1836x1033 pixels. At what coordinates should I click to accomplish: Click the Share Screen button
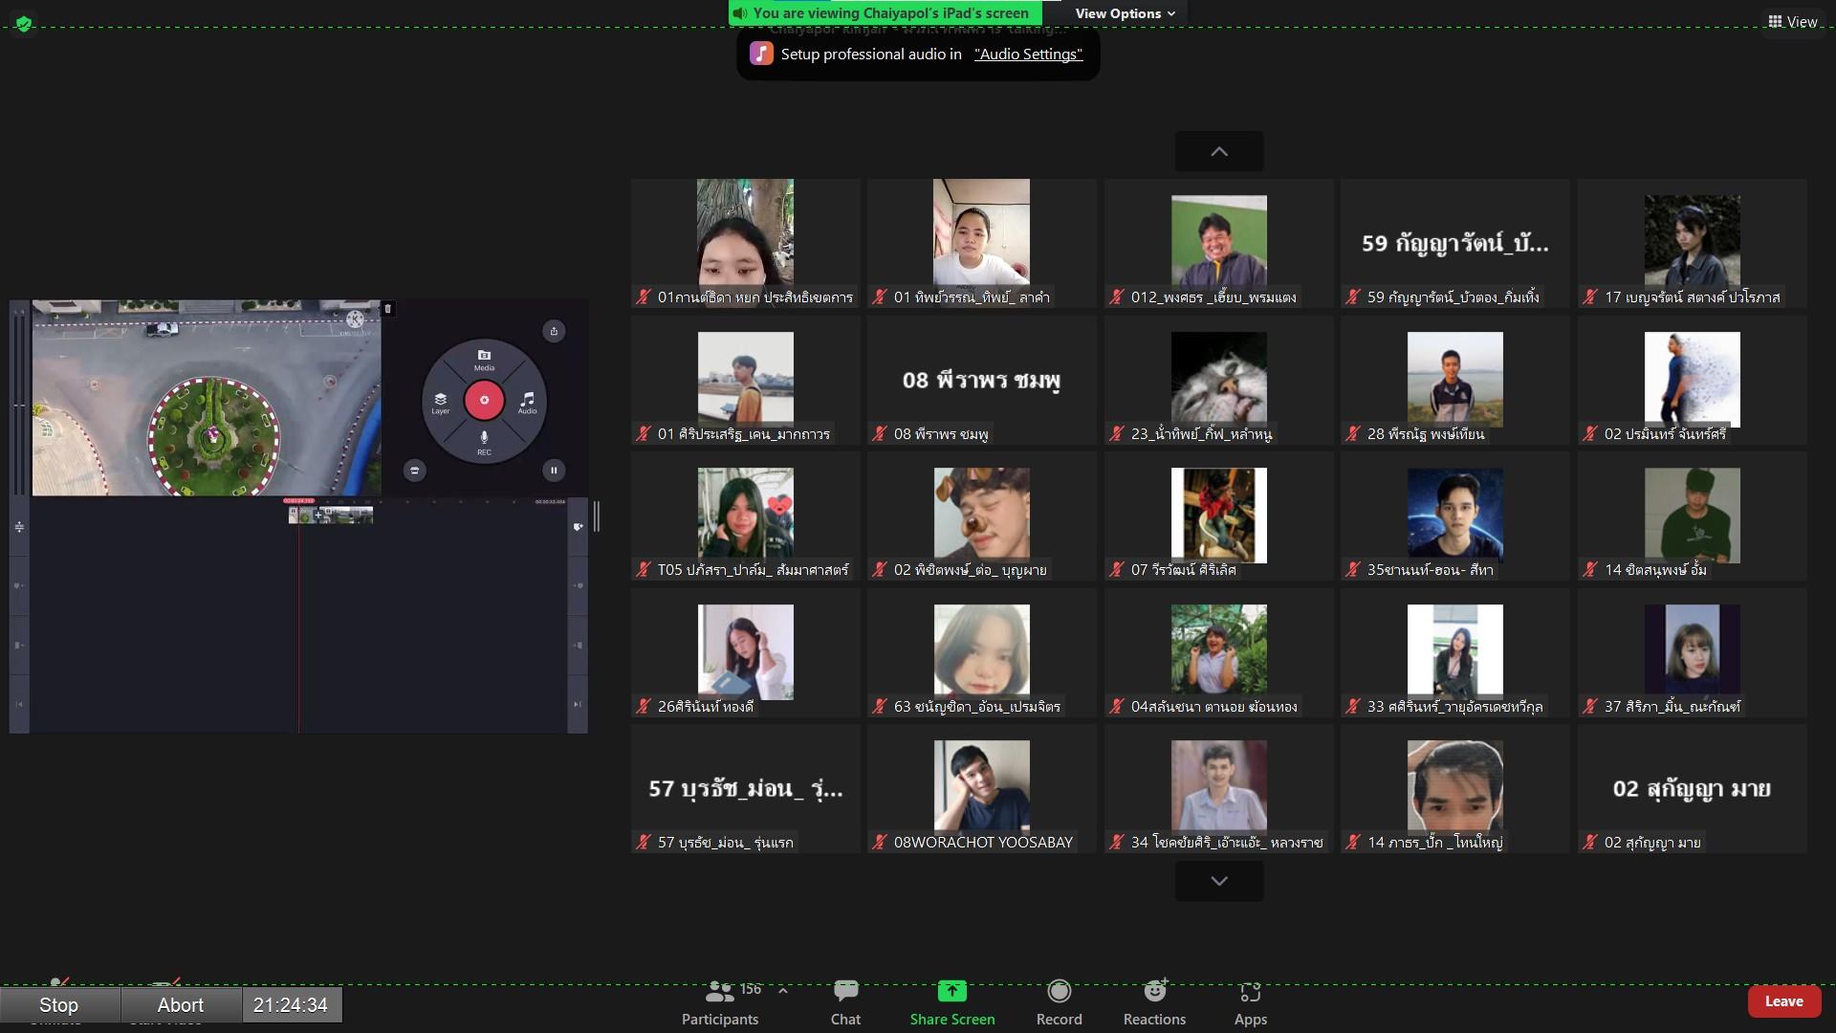point(952,1002)
